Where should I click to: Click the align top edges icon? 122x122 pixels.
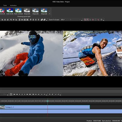click(11, 20)
